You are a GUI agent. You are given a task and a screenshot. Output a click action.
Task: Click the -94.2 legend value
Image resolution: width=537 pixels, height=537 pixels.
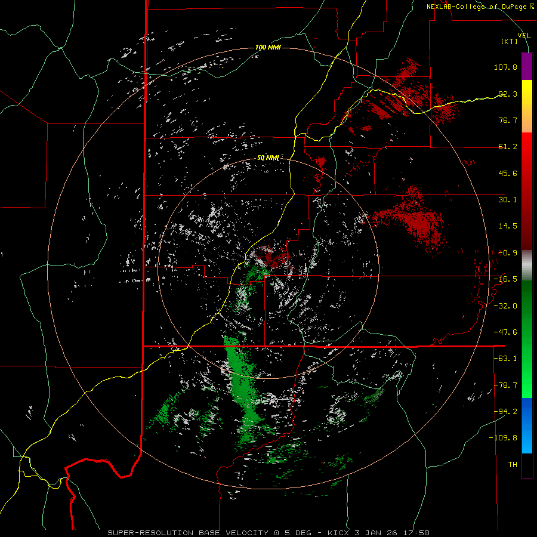pos(505,411)
